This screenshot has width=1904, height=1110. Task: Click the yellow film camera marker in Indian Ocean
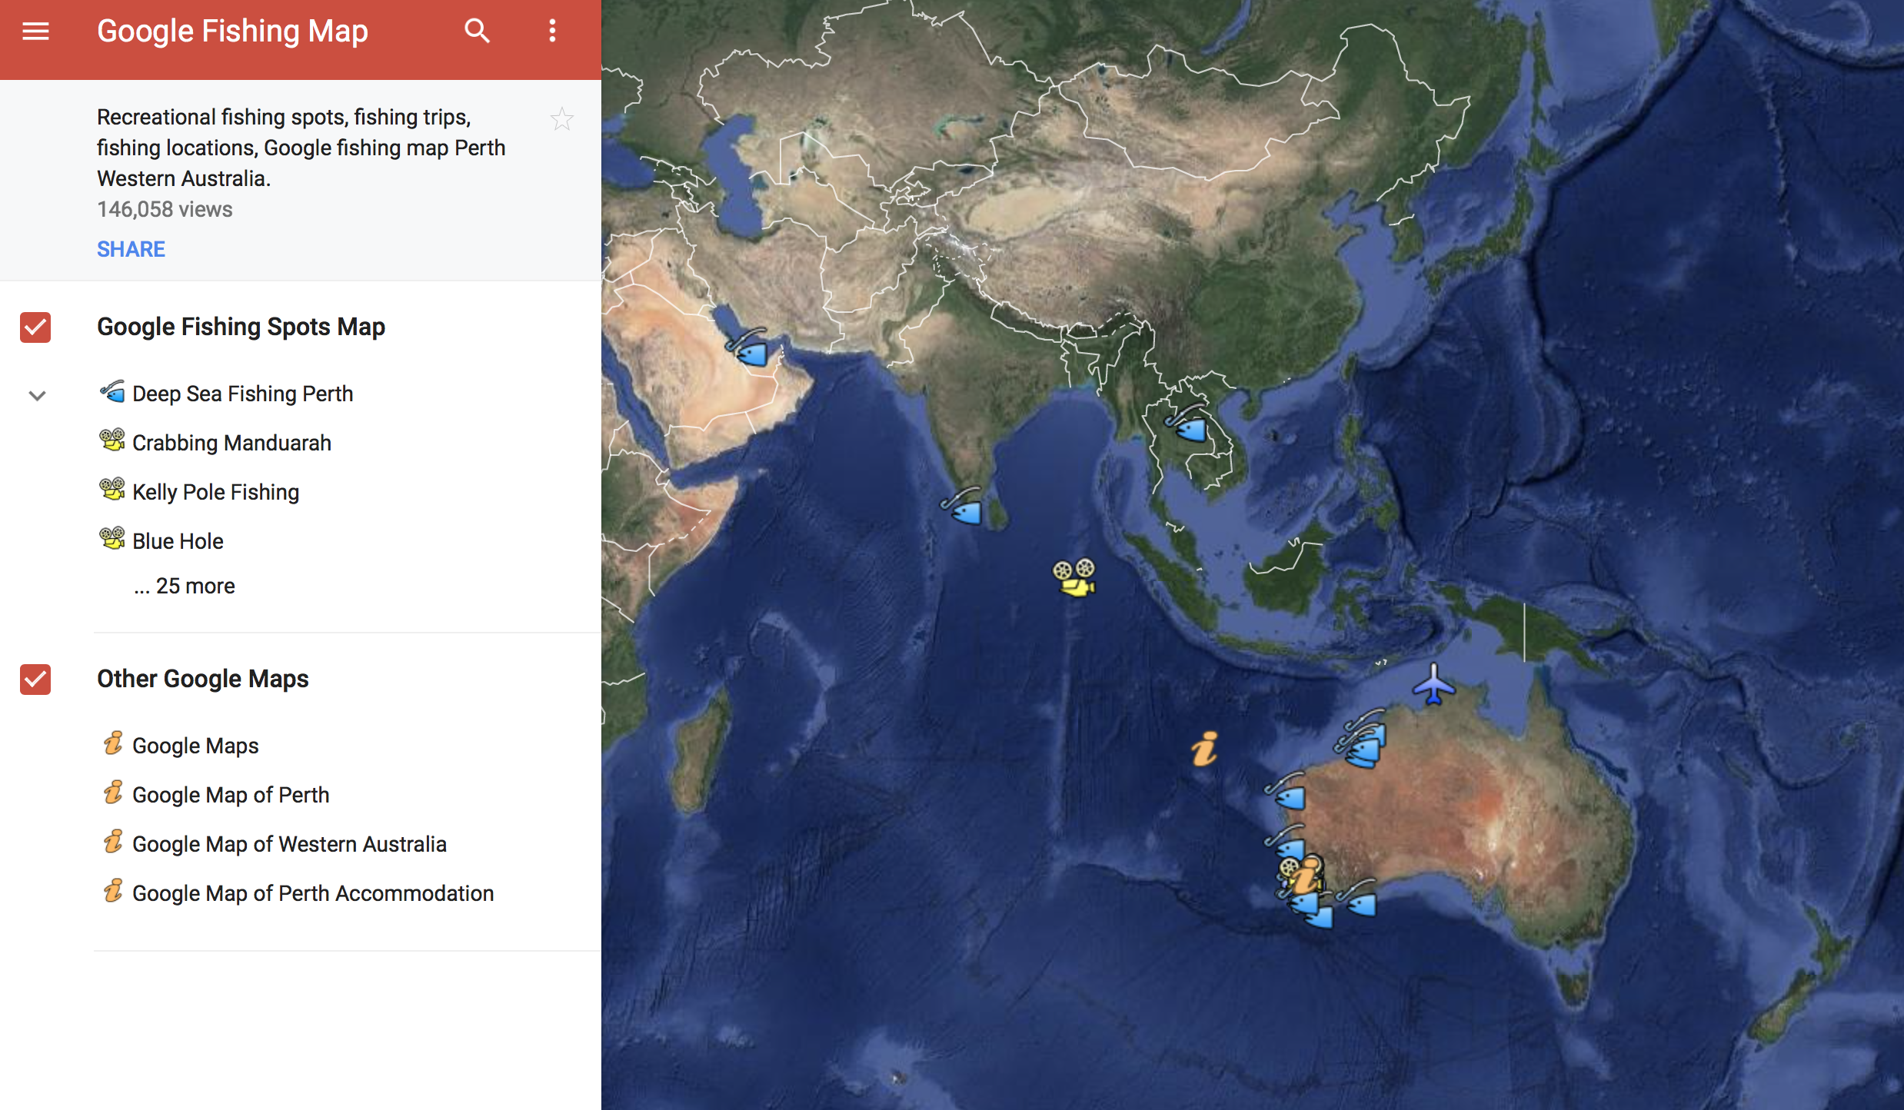point(1074,578)
